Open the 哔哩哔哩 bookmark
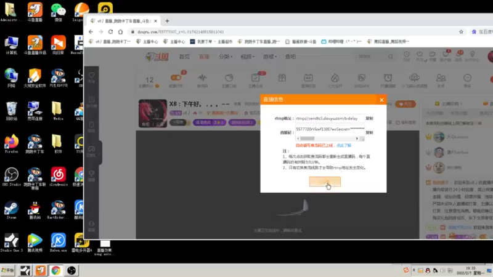493x277 pixels. click(341, 41)
